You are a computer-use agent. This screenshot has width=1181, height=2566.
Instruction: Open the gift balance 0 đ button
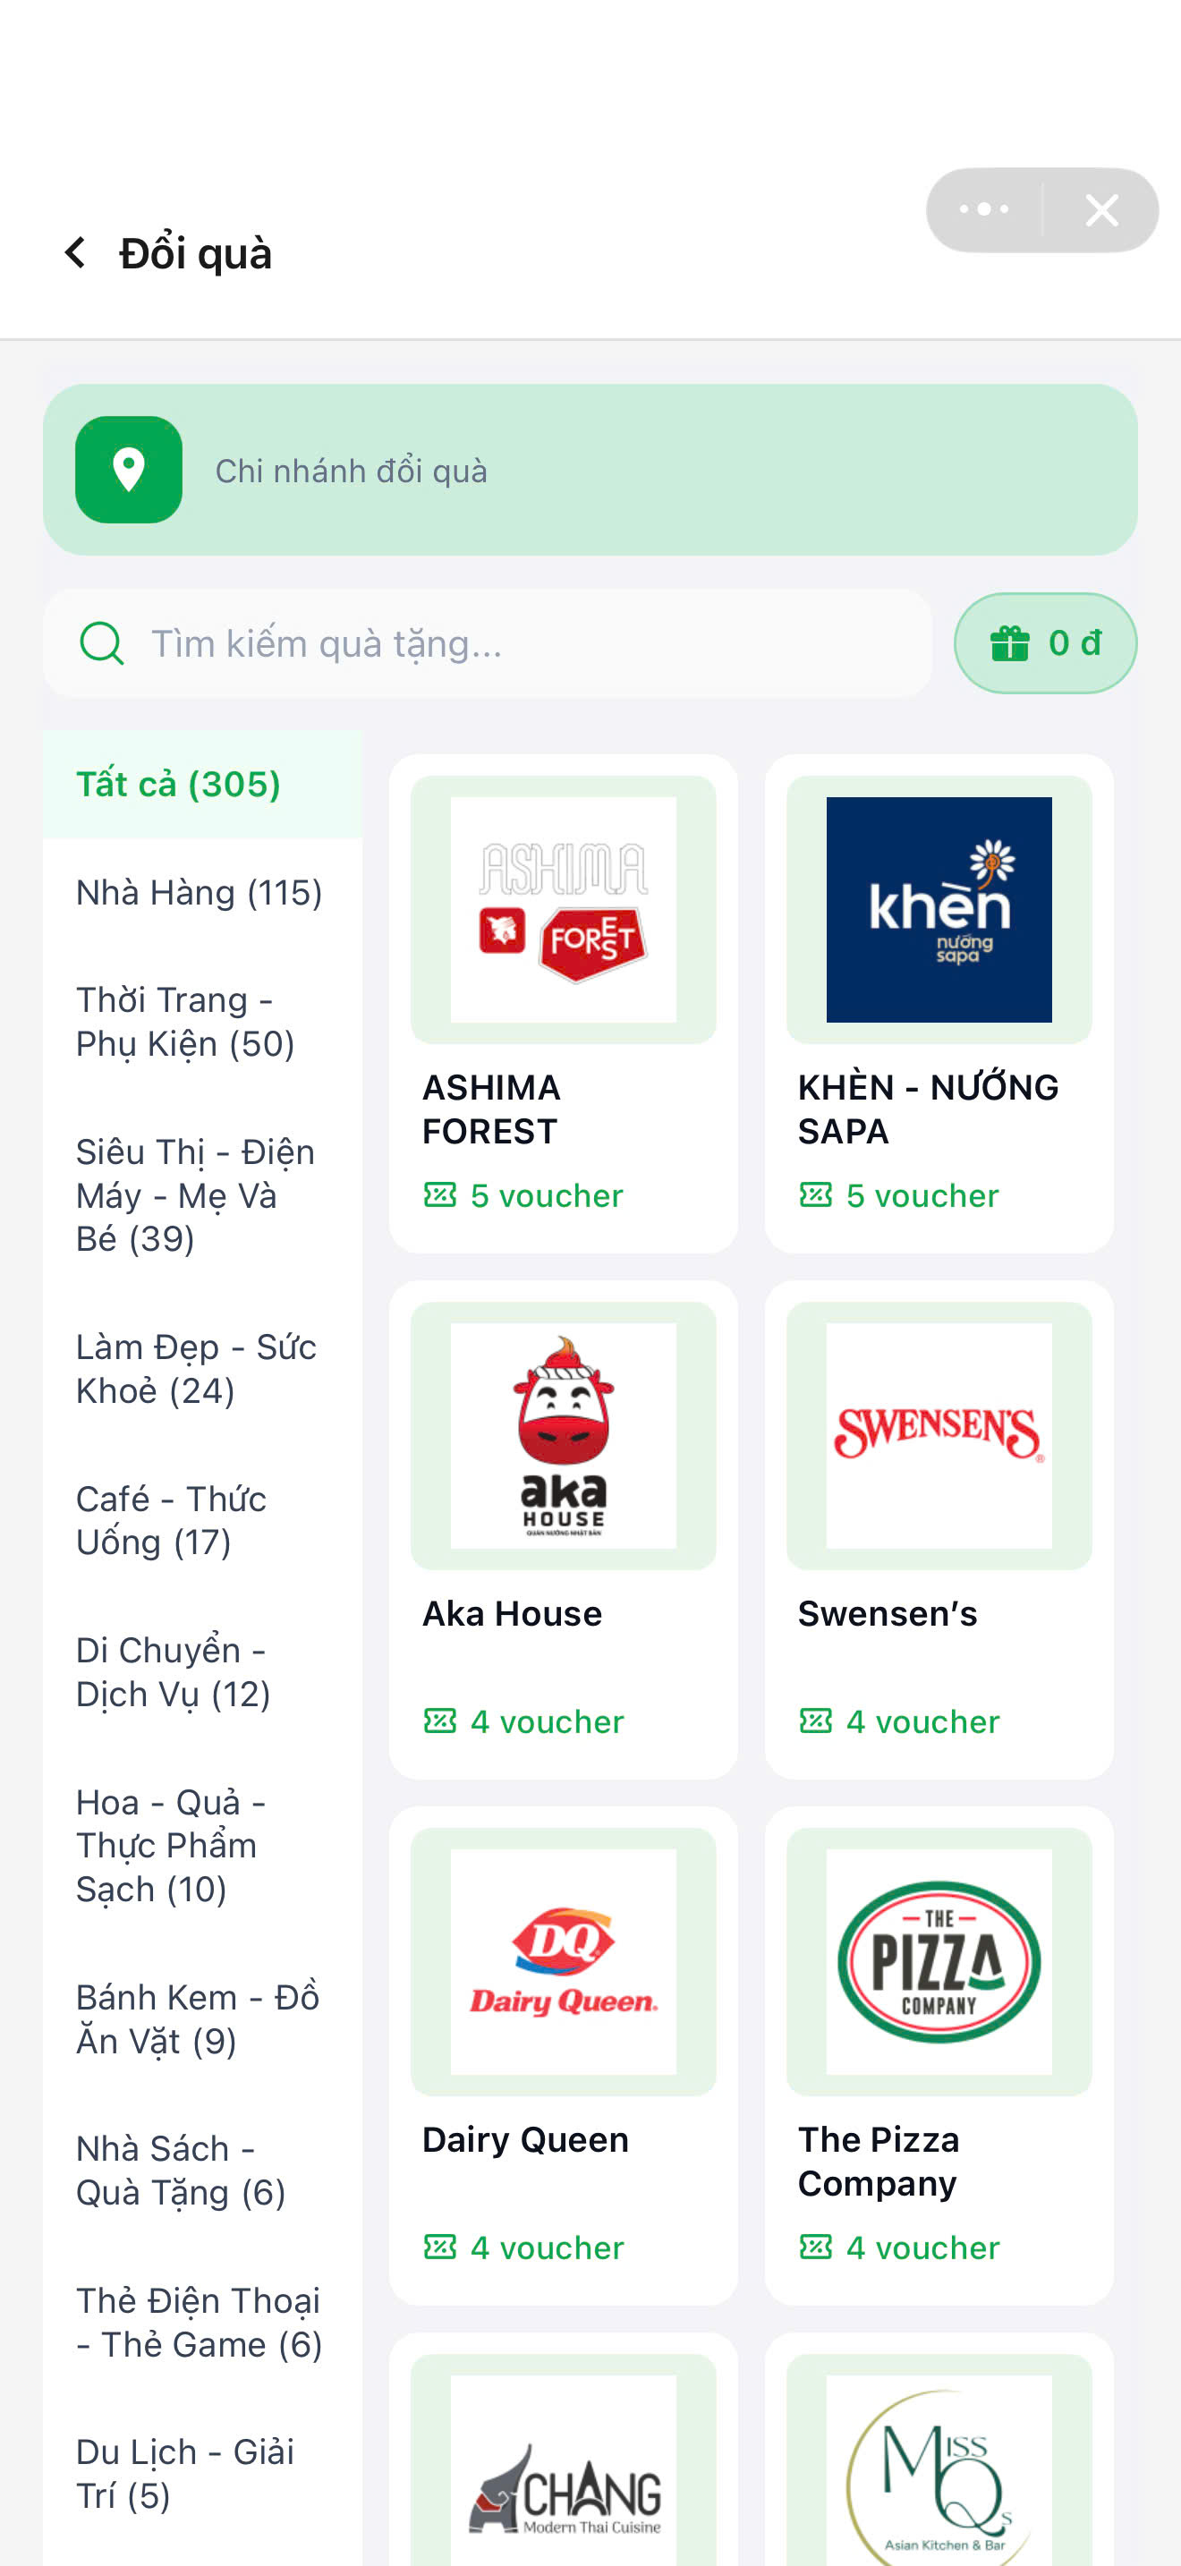(x=1046, y=643)
